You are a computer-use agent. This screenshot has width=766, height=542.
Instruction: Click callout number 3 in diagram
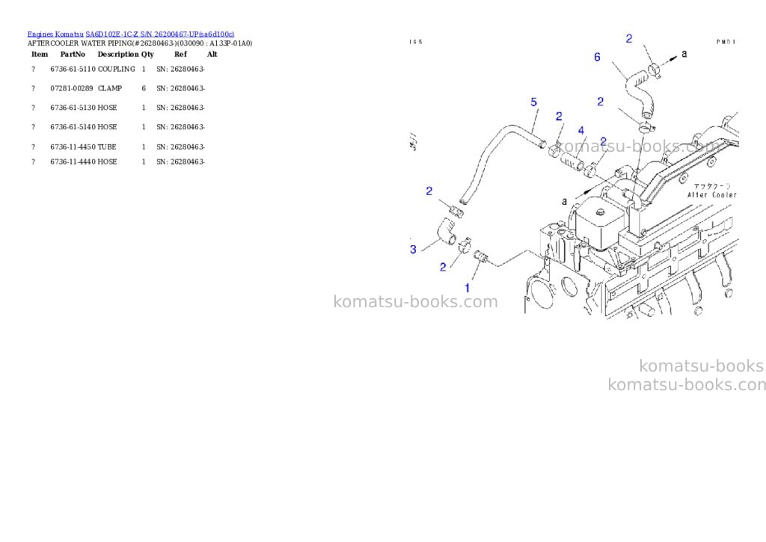[413, 250]
